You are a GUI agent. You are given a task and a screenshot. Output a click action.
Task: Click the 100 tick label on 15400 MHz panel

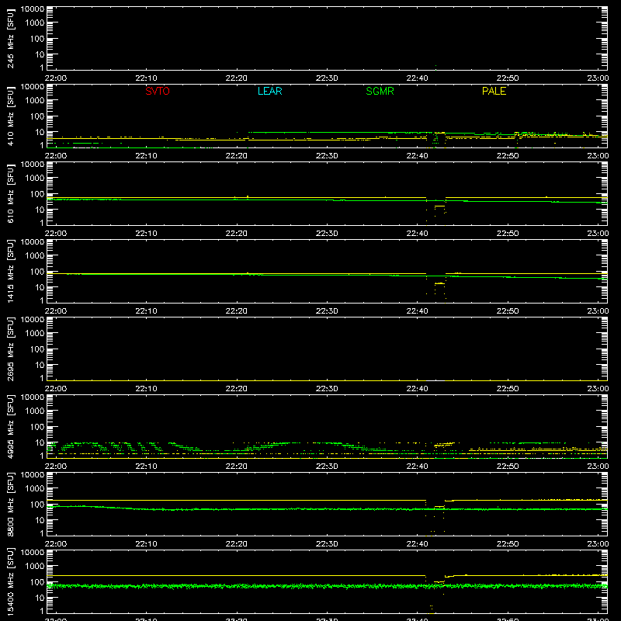[x=37, y=582]
